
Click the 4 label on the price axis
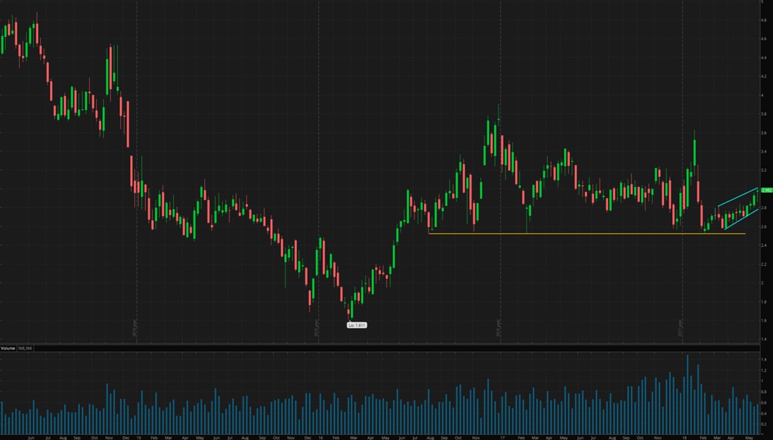coord(762,95)
